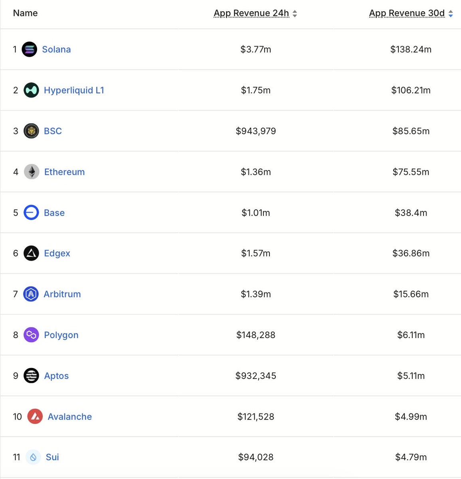The width and height of the screenshot is (461, 479).
Task: Click the Solana chain logo icon
Action: [29, 49]
